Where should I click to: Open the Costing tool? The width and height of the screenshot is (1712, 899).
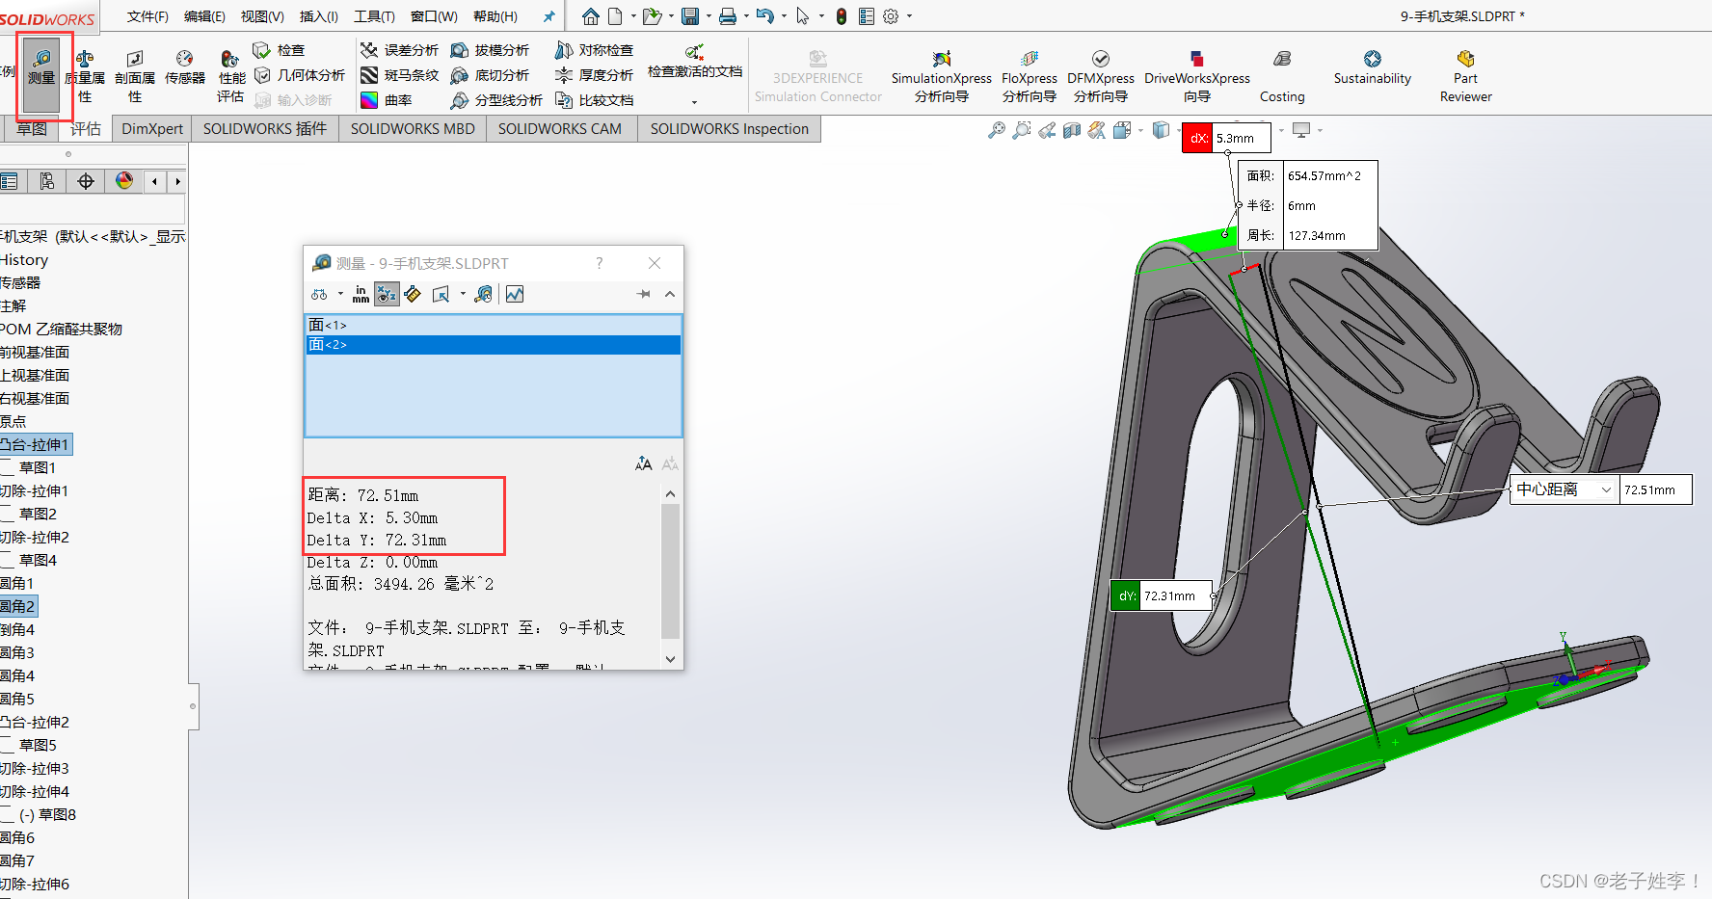(x=1282, y=77)
